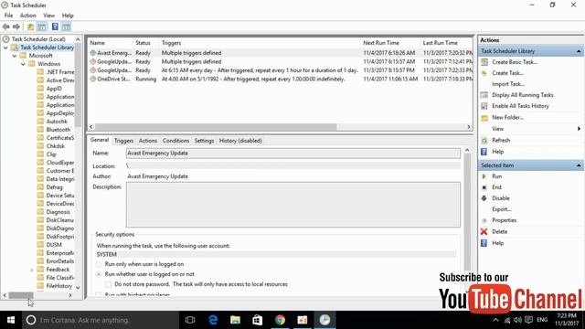This screenshot has height=329, width=585.
Task: Switch to the Actions tab
Action: 148,141
